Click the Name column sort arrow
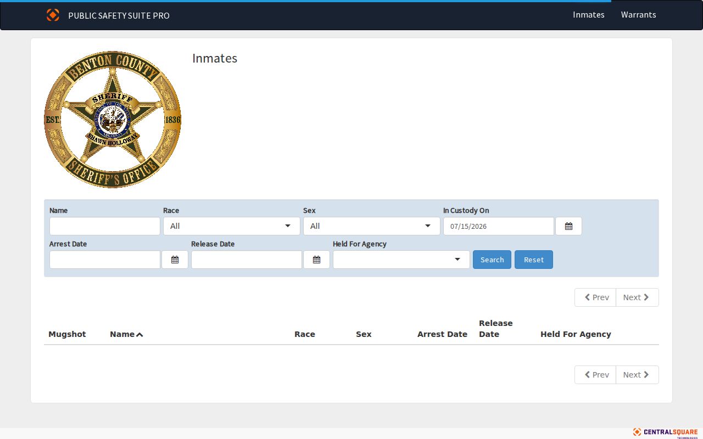Screen dimensions: 703x439 140,335
